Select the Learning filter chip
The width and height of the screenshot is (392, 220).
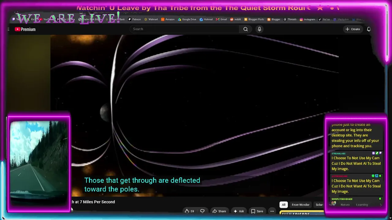[362, 205]
